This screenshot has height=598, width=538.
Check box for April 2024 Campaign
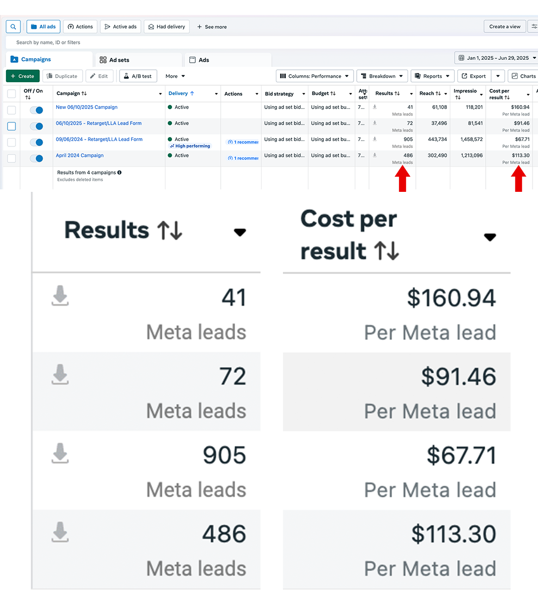pyautogui.click(x=11, y=158)
